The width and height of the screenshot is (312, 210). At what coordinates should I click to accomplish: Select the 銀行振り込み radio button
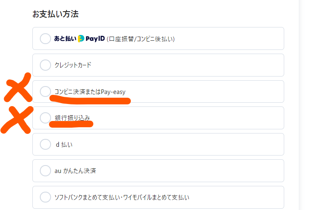pyautogui.click(x=45, y=118)
